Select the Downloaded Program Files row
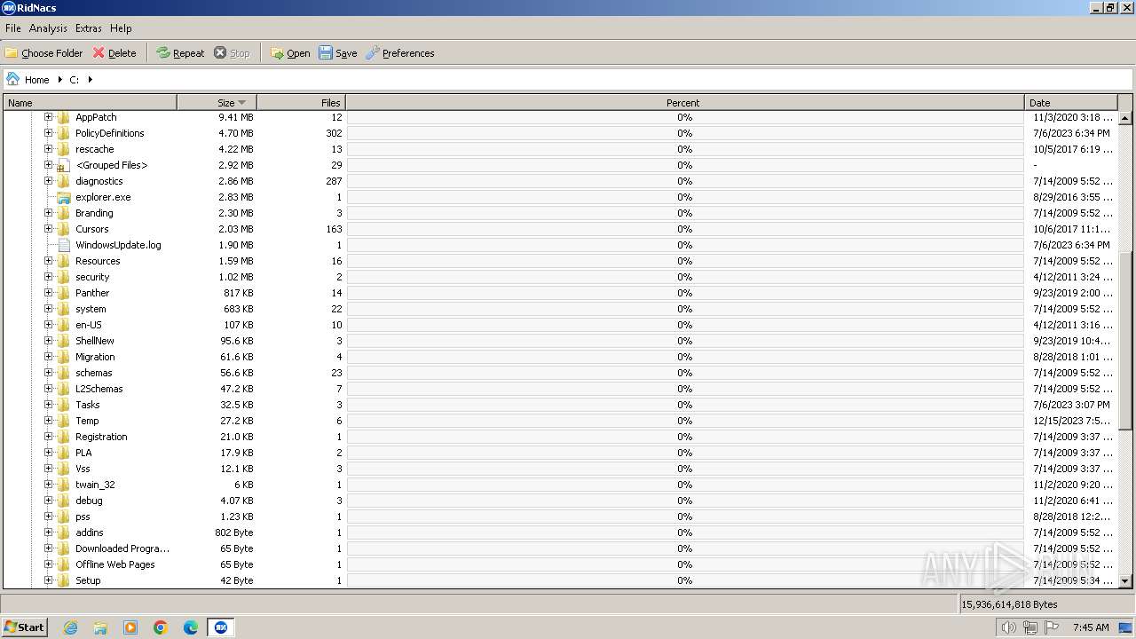 [559, 548]
